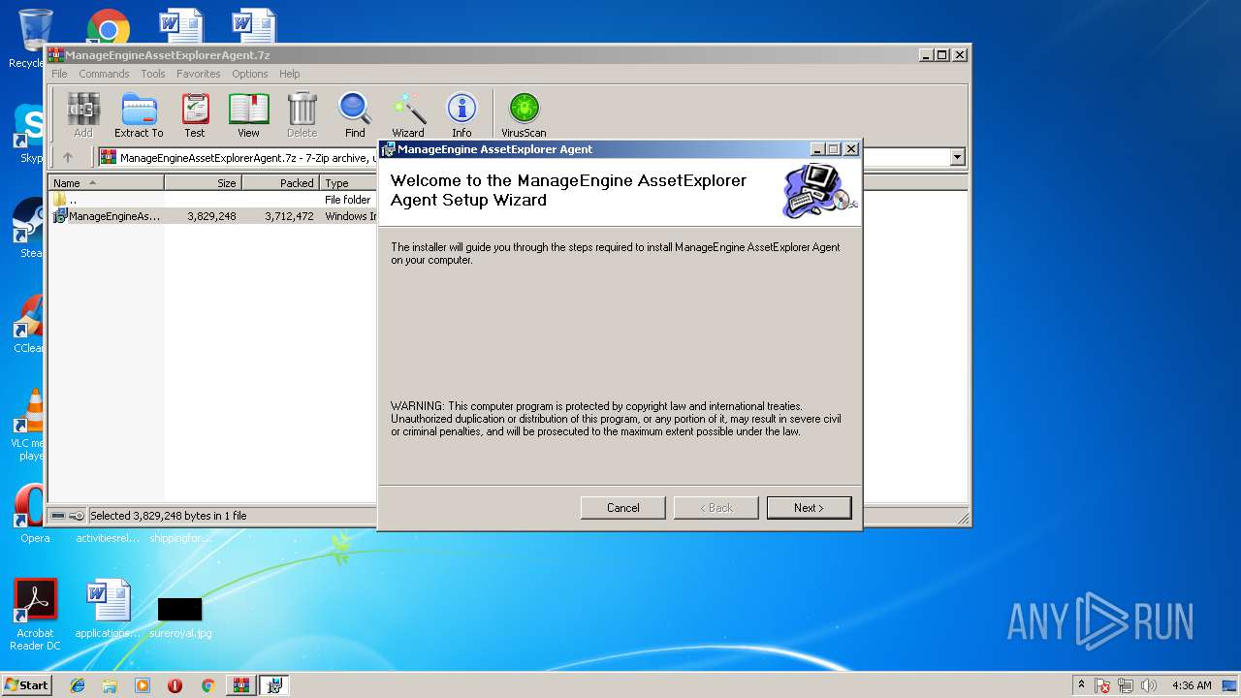Viewport: 1241px width, 698px height.
Task: Open the Windows Start menu
Action: point(26,685)
